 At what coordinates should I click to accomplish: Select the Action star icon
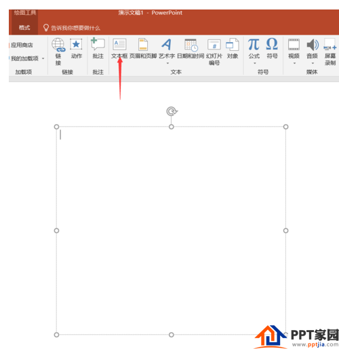click(76, 44)
